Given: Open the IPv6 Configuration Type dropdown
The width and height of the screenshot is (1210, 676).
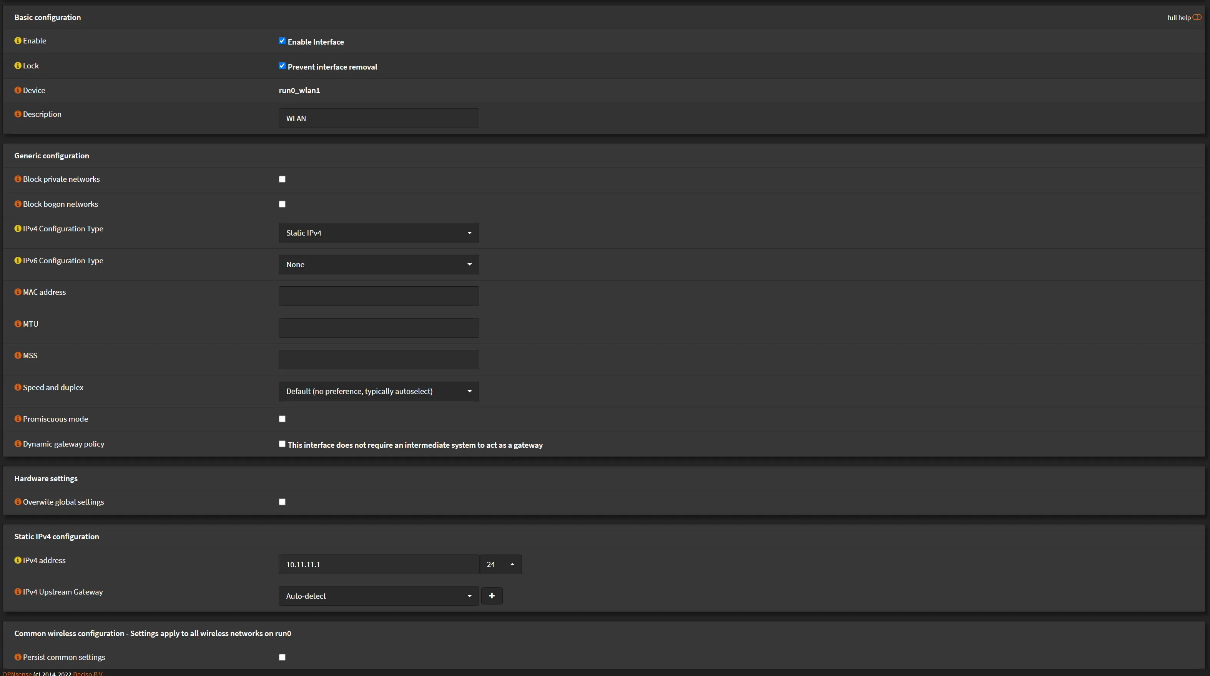Looking at the screenshot, I should (x=379, y=264).
